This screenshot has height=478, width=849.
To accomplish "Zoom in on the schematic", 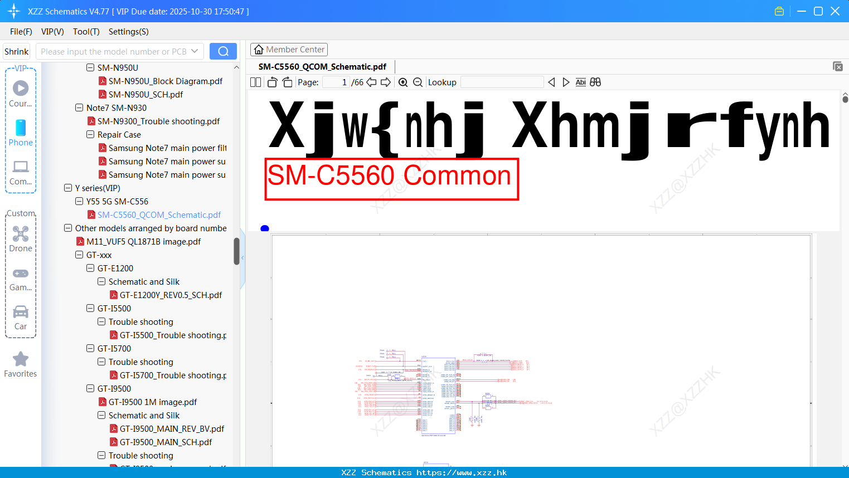I will click(x=403, y=82).
